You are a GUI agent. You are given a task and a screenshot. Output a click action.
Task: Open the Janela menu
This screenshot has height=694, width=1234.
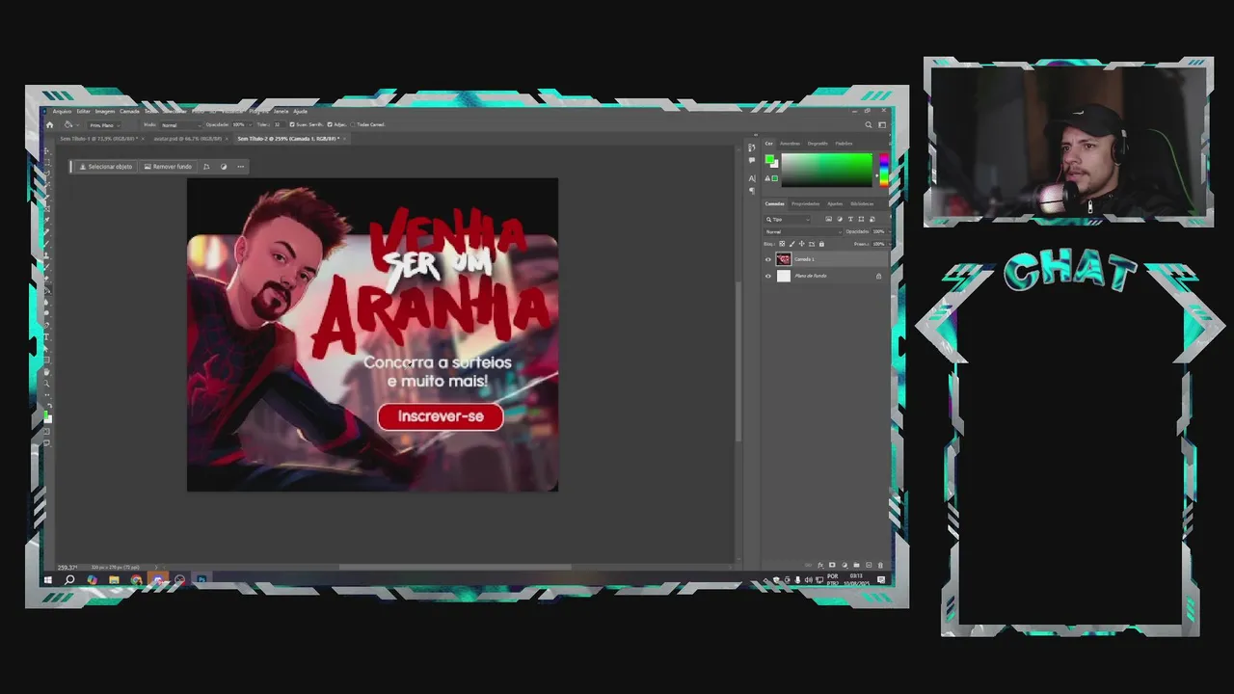pos(281,112)
